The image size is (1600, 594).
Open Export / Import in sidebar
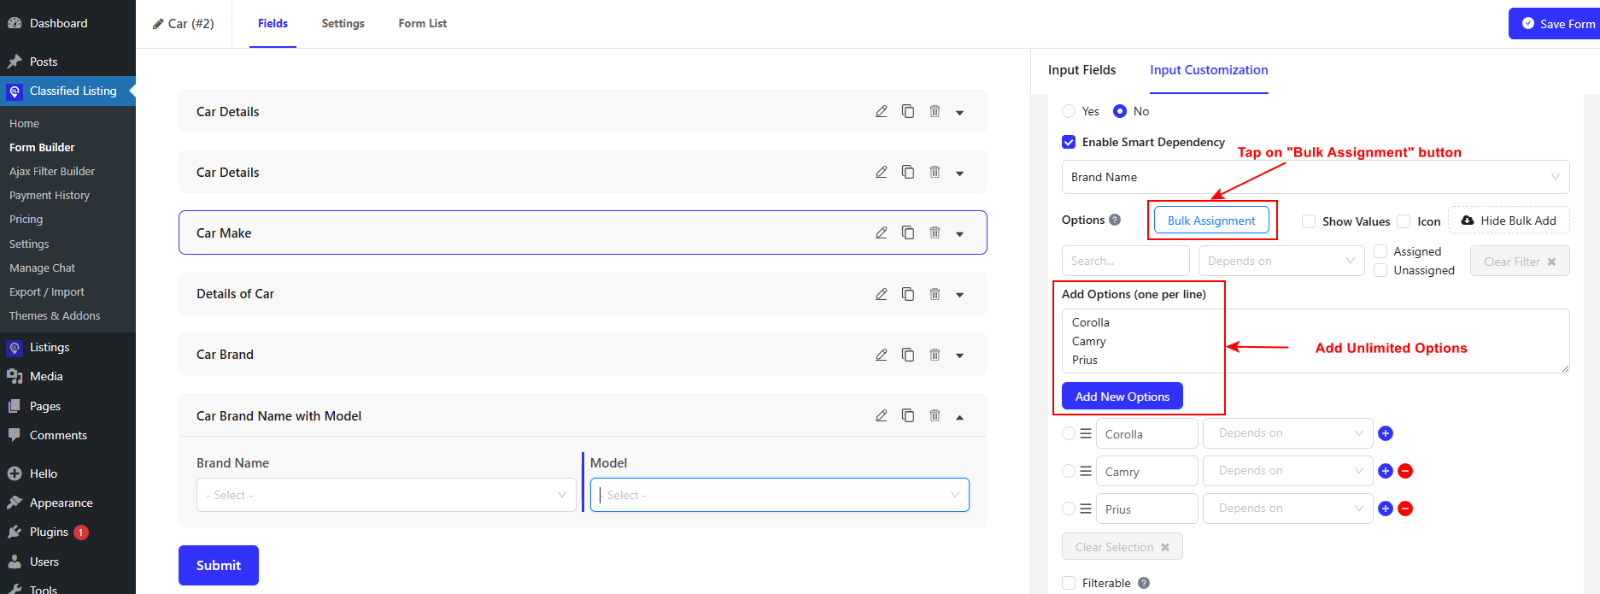pyautogui.click(x=47, y=291)
